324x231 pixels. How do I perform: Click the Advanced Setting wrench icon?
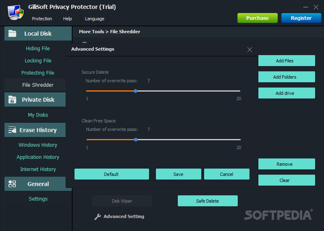(x=98, y=216)
